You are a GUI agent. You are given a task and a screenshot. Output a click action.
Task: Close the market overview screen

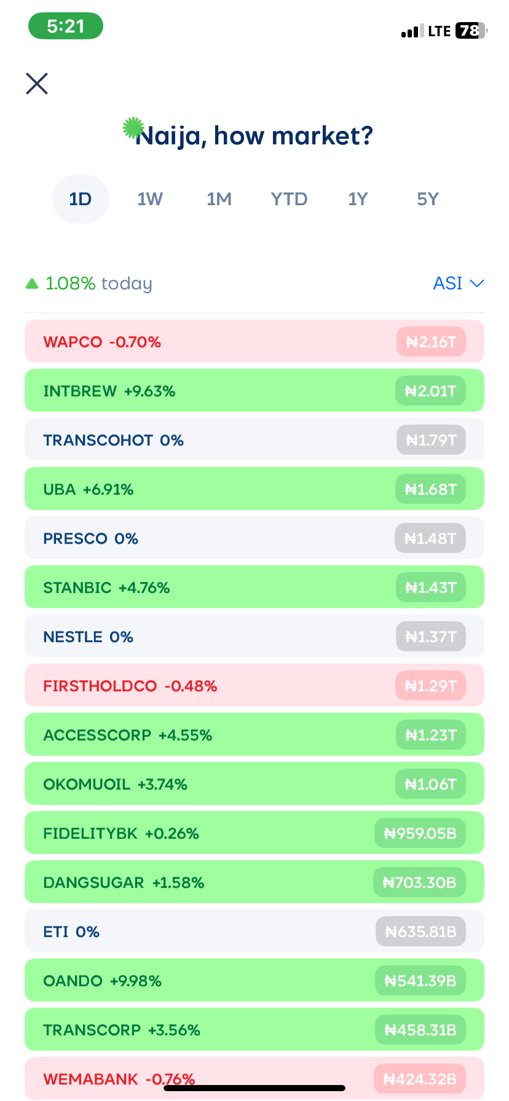(37, 84)
